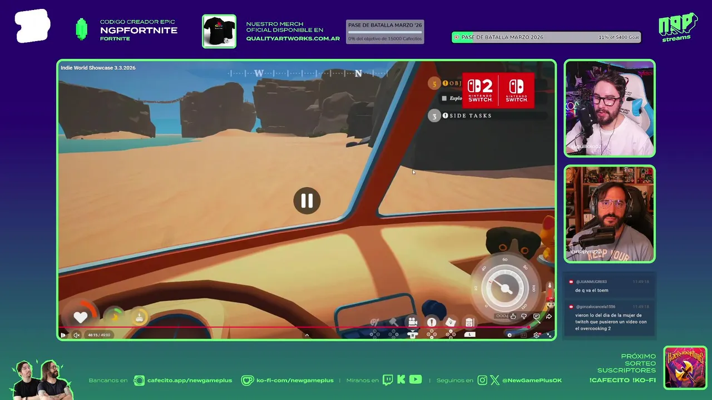The height and width of the screenshot is (400, 712).
Task: Click the "de q va el toem" chat message
Action: pos(592,291)
